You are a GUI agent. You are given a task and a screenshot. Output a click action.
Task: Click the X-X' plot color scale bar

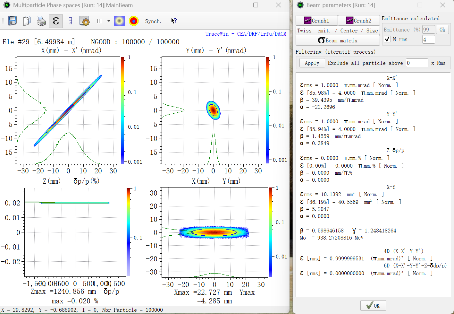click(123, 110)
